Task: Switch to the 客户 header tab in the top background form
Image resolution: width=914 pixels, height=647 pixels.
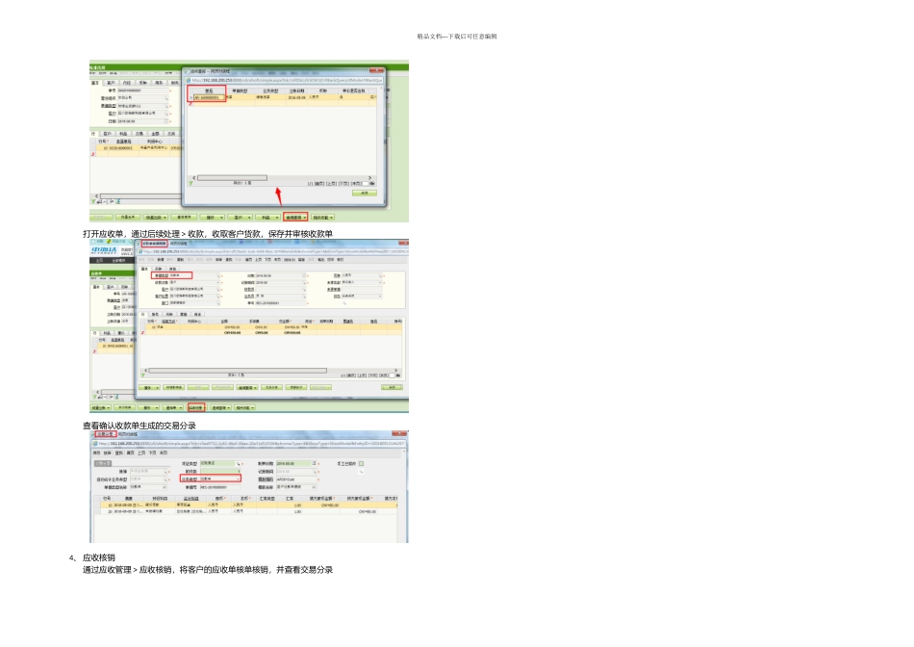Action: 112,83
